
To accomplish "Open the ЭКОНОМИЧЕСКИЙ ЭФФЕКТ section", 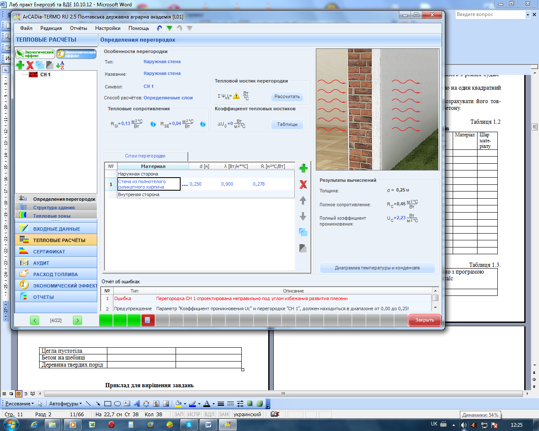I will pyautogui.click(x=56, y=285).
